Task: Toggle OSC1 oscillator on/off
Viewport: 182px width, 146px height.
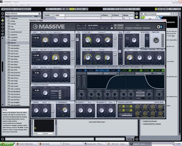Action: tap(32, 32)
